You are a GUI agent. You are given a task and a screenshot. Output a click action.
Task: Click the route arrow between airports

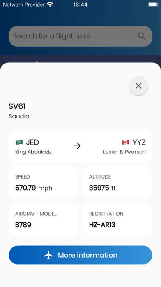[77, 146]
